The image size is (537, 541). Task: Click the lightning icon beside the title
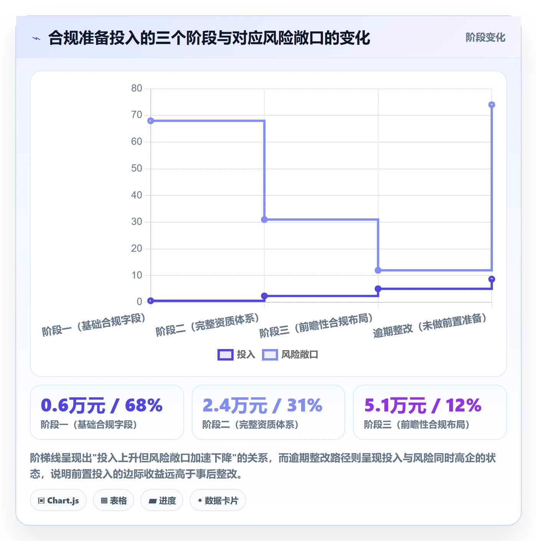pos(36,38)
